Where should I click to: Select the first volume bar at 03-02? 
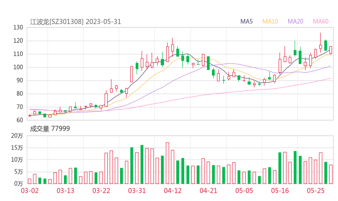click(x=30, y=181)
